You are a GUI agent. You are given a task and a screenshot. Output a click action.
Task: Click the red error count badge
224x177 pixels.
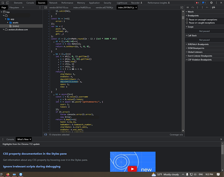(x=197, y=3)
